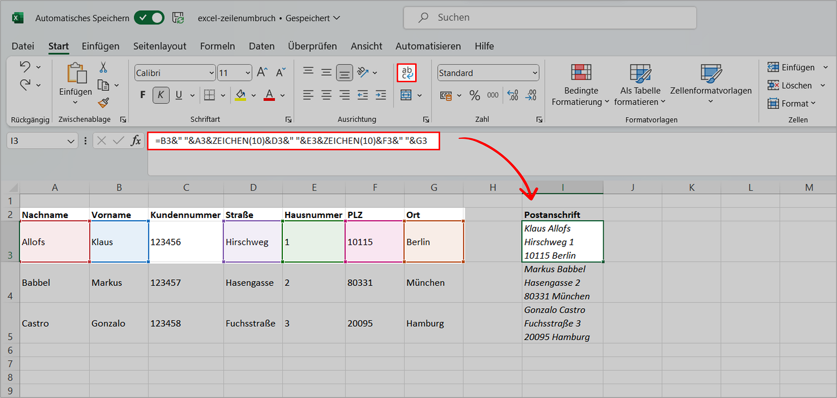
Task: Increase the indent
Action: (x=381, y=95)
